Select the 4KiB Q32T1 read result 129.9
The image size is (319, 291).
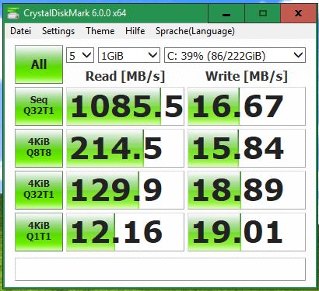(125, 190)
